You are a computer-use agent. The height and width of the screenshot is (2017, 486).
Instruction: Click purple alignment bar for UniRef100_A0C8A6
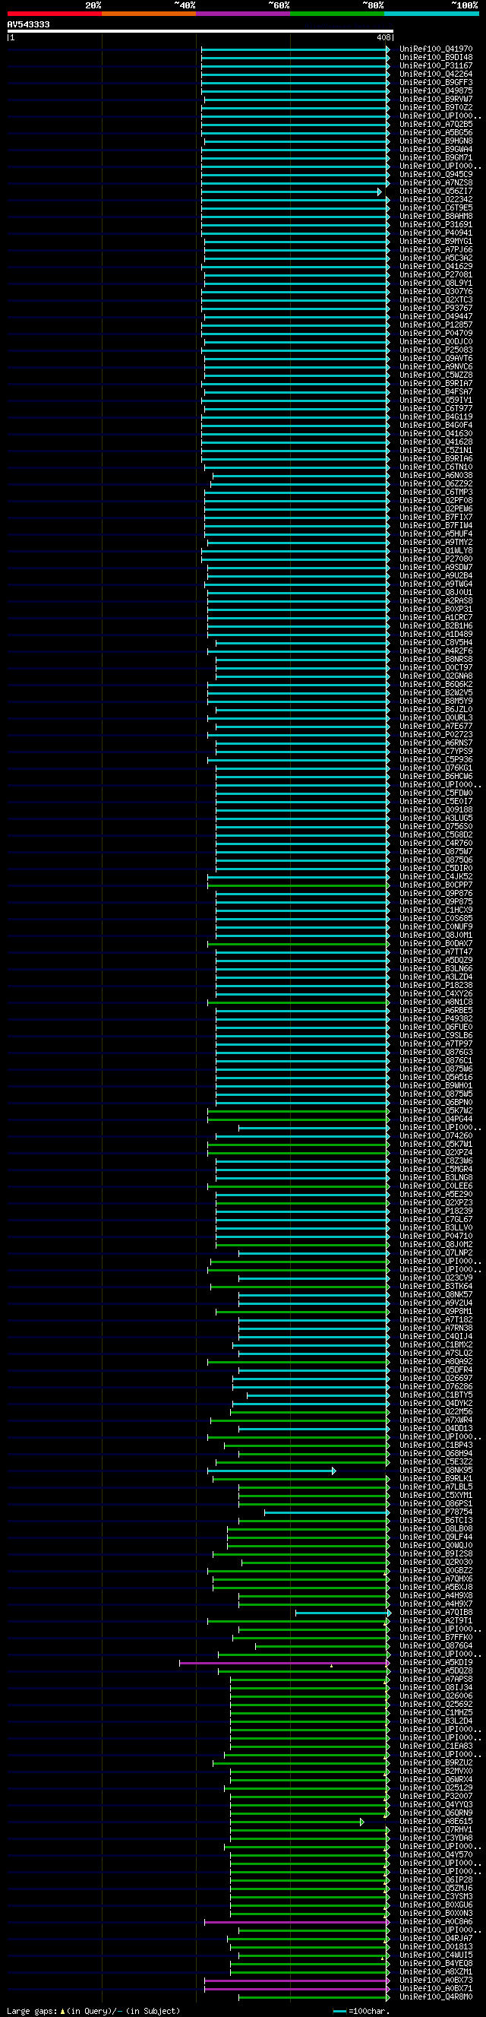pos(297,1922)
